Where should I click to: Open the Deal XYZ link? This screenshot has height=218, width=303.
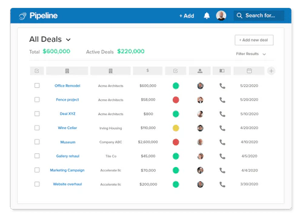tap(67, 114)
